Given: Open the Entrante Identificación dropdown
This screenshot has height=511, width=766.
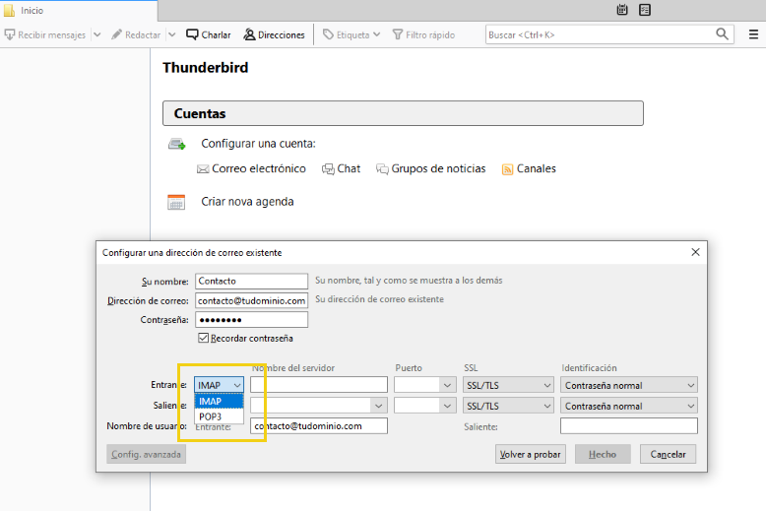Looking at the screenshot, I should click(x=629, y=385).
